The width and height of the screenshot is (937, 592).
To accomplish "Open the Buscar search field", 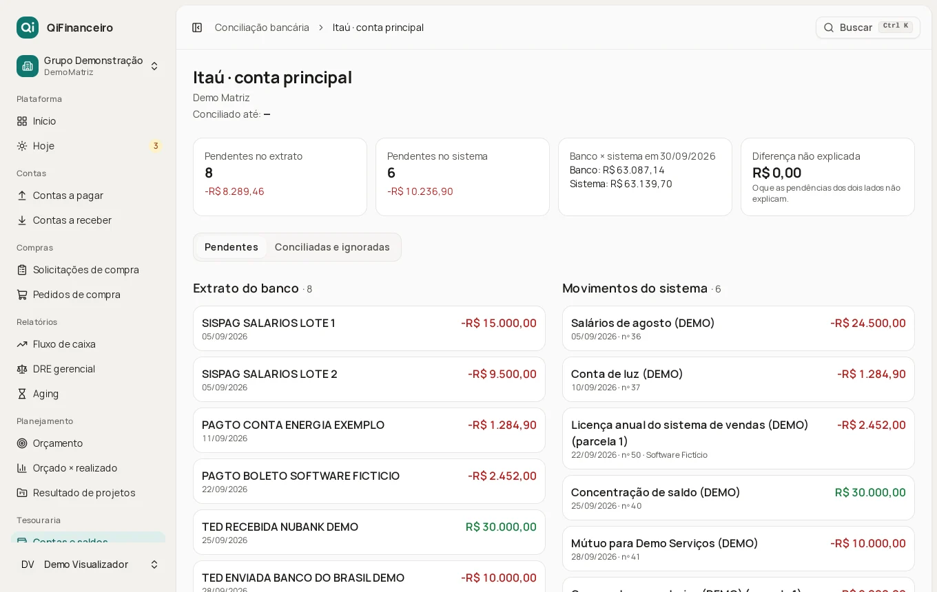I will pyautogui.click(x=868, y=28).
